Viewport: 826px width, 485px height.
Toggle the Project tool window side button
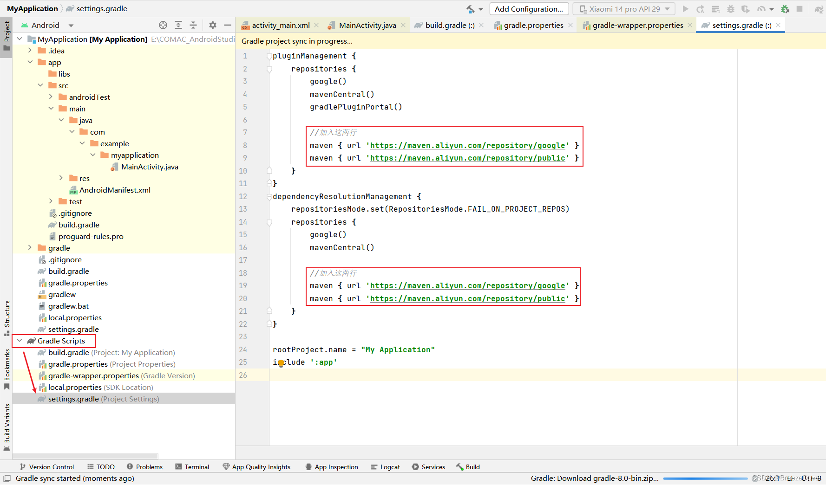click(7, 37)
